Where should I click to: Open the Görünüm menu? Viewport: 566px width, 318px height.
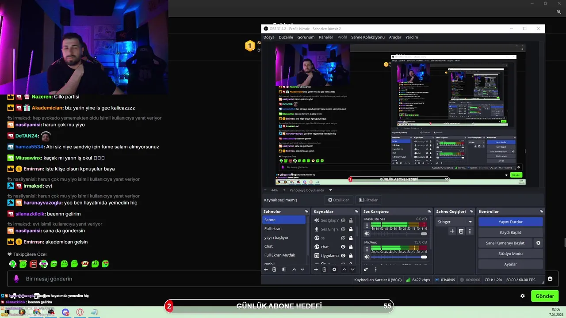[x=306, y=37]
